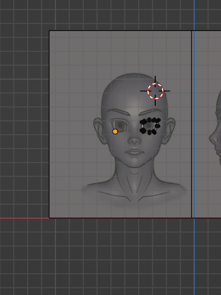Click the nose tip on the front reference
Image resolution: width=221 pixels, height=295 pixels.
coord(134,141)
